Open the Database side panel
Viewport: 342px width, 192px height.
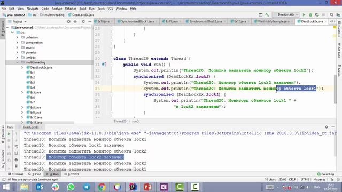(339, 29)
